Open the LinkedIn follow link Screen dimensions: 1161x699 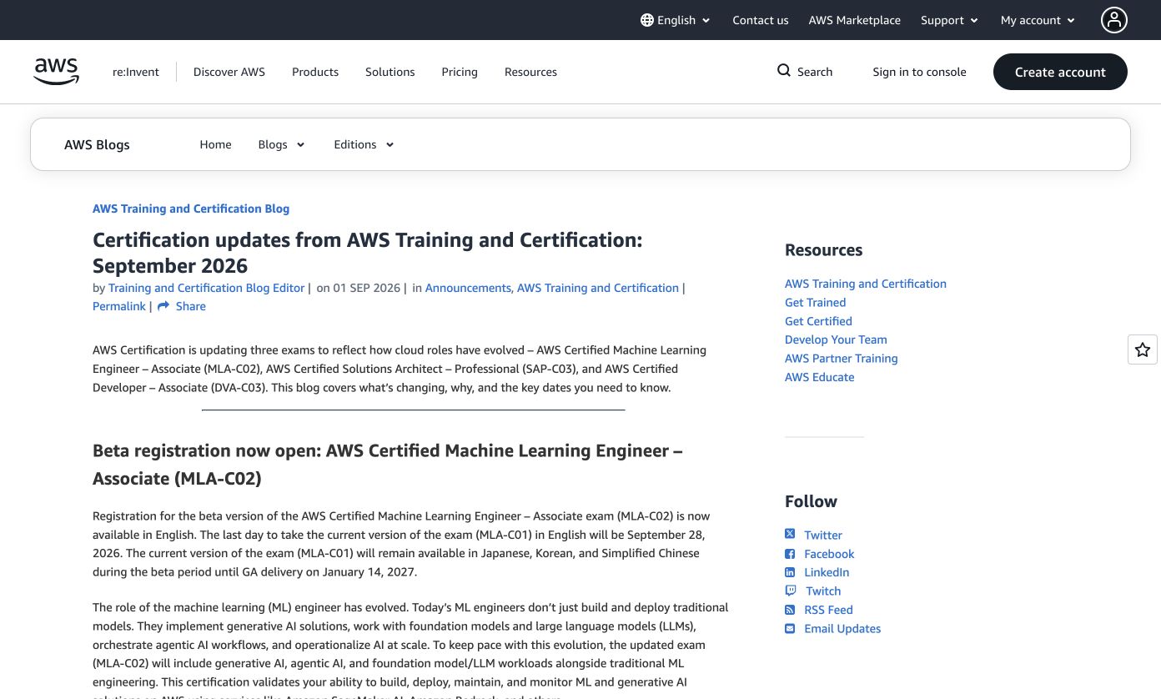827,572
